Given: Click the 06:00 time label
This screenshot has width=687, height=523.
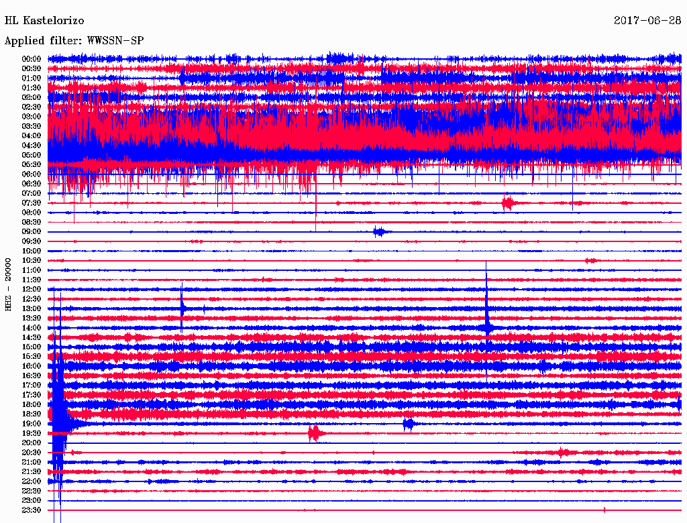Looking at the screenshot, I should 32,174.
